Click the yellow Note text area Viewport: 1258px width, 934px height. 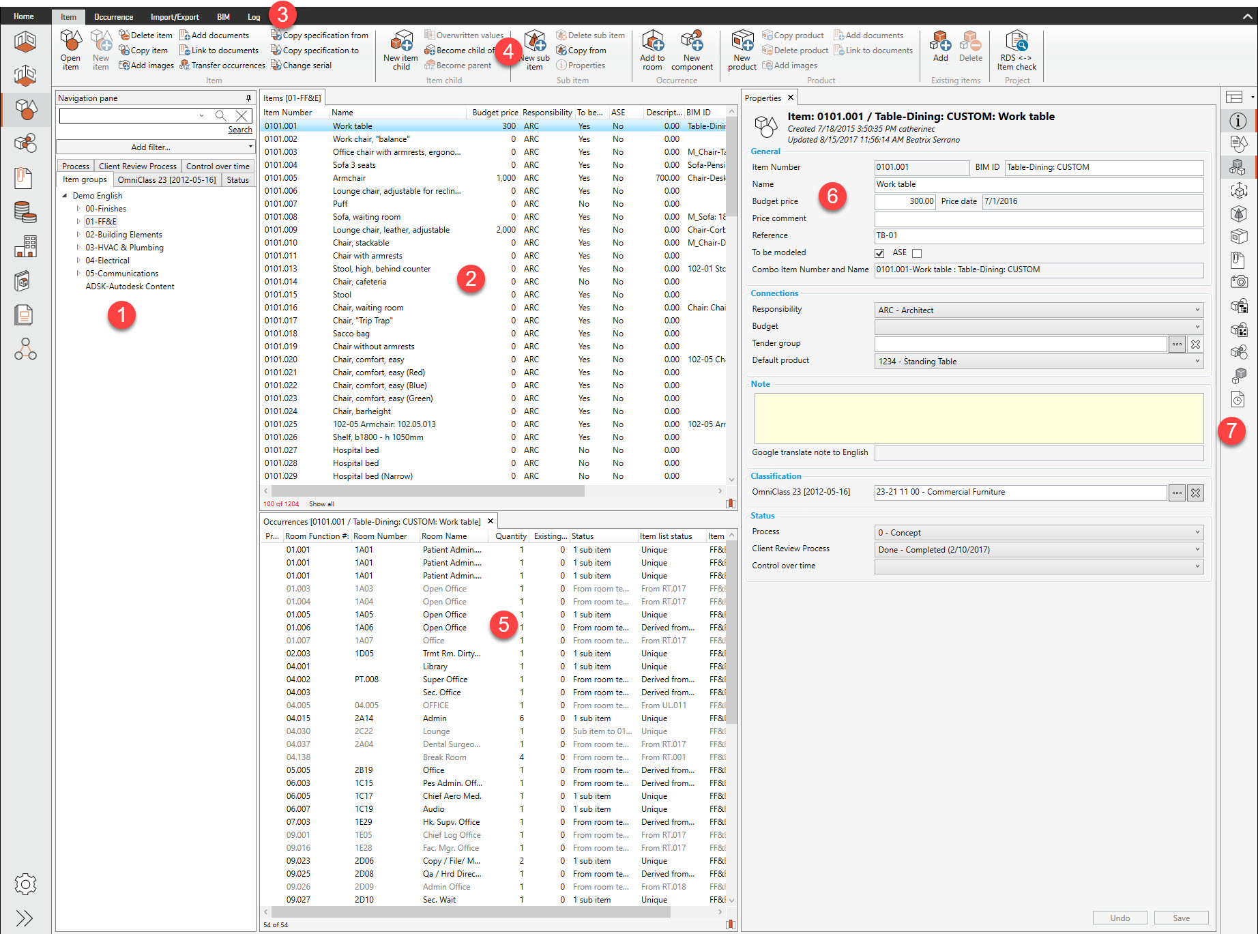pos(978,419)
